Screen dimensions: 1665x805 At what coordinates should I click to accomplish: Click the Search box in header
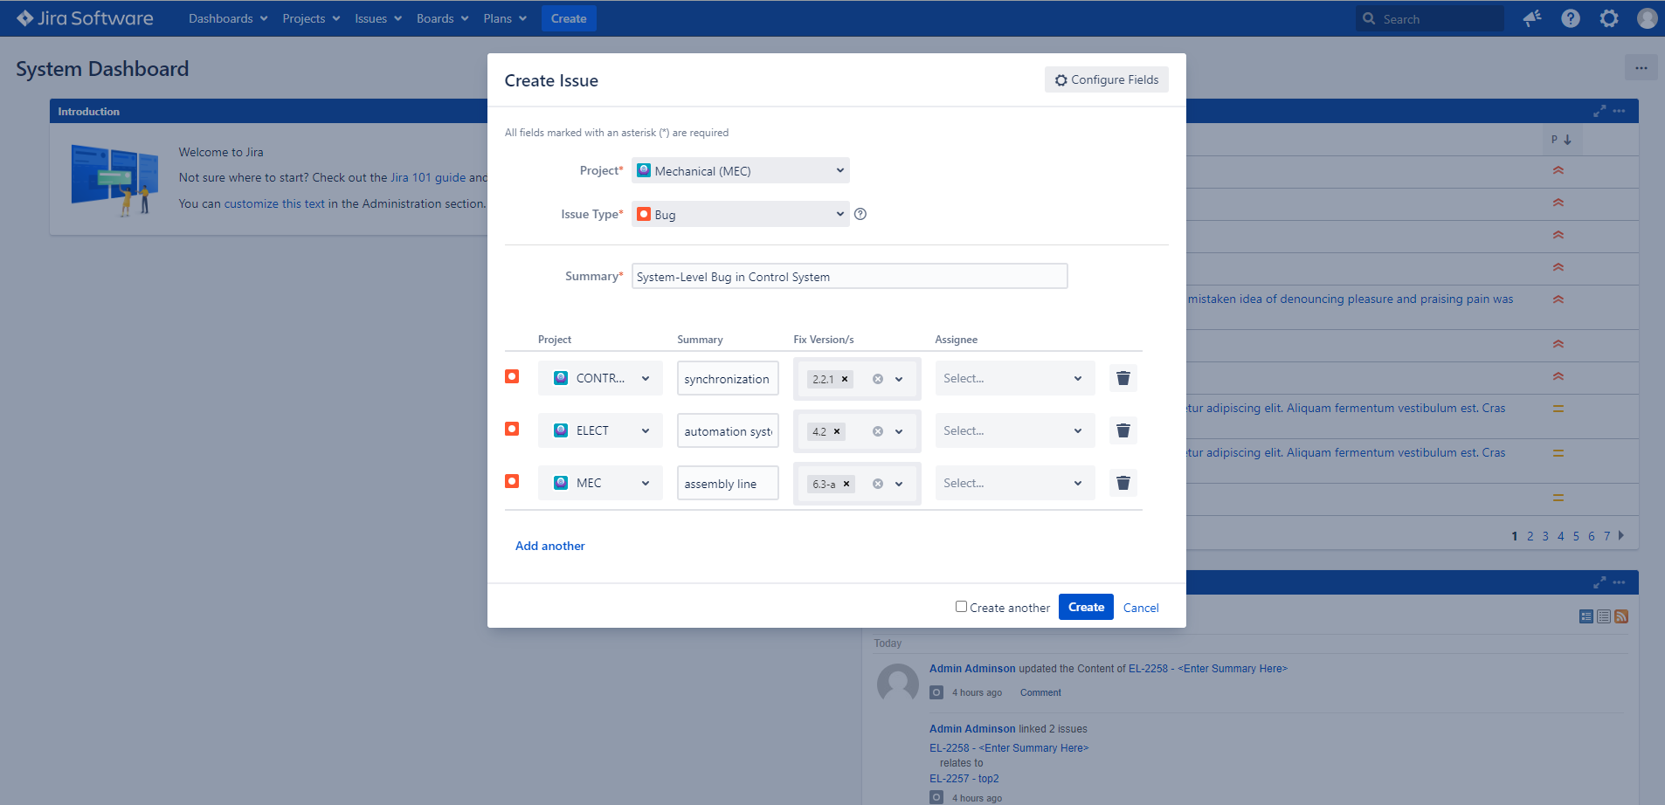coord(1430,18)
